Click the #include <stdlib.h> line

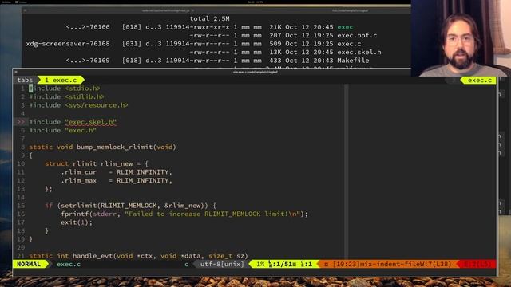click(66, 97)
